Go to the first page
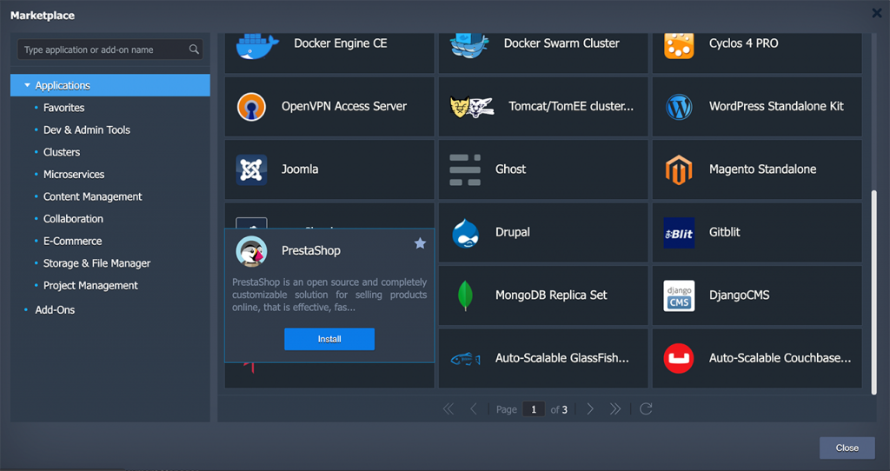The width and height of the screenshot is (890, 471). point(448,409)
